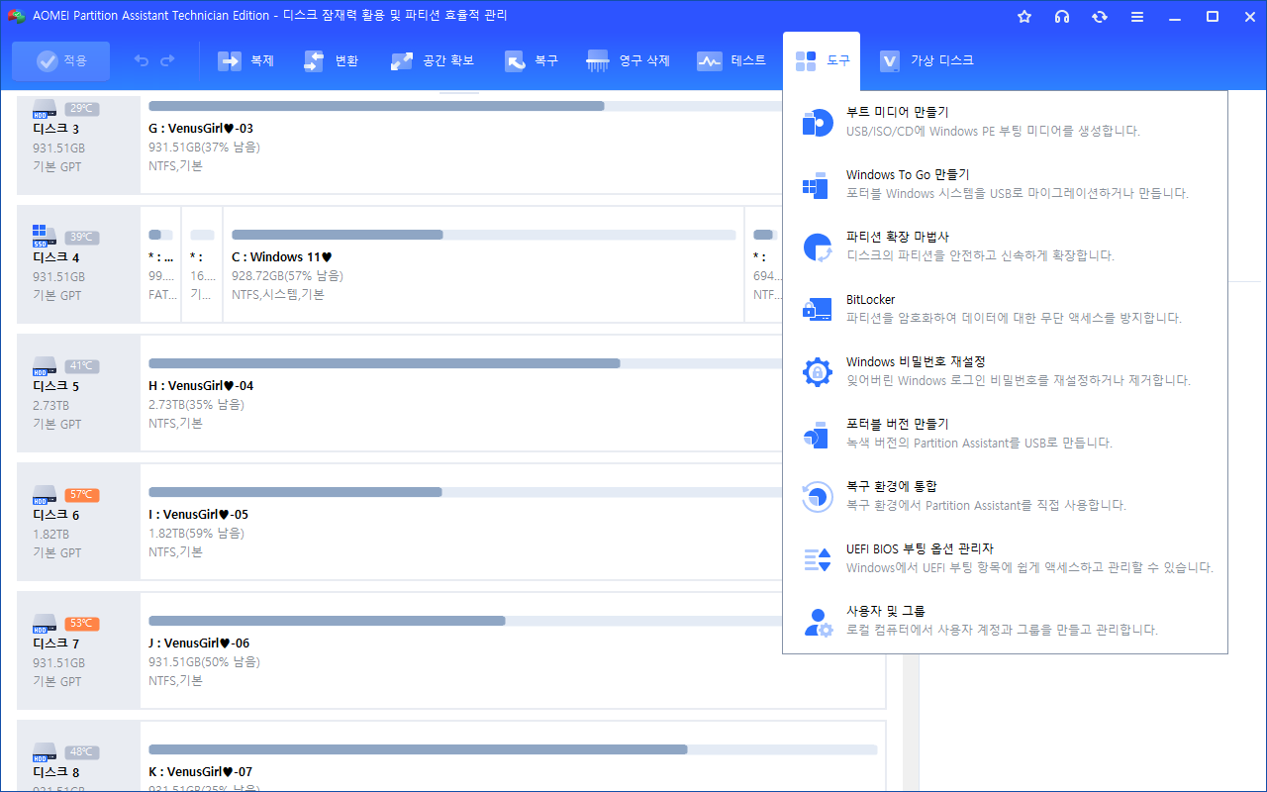Reload disk information with the refresh icon

1100,17
